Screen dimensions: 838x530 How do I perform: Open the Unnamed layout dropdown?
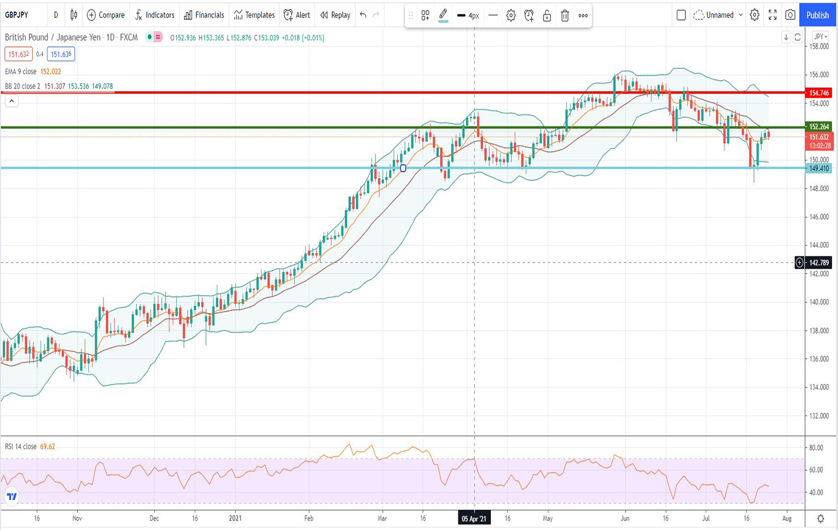(x=719, y=15)
